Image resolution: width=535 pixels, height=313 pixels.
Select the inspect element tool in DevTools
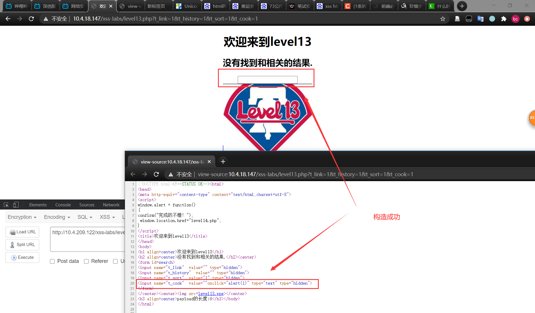pos(6,205)
